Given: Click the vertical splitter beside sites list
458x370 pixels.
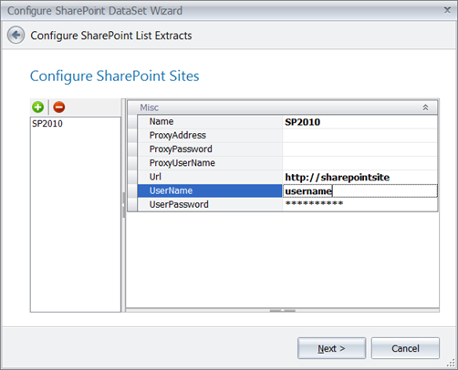Looking at the screenshot, I should click(x=123, y=205).
